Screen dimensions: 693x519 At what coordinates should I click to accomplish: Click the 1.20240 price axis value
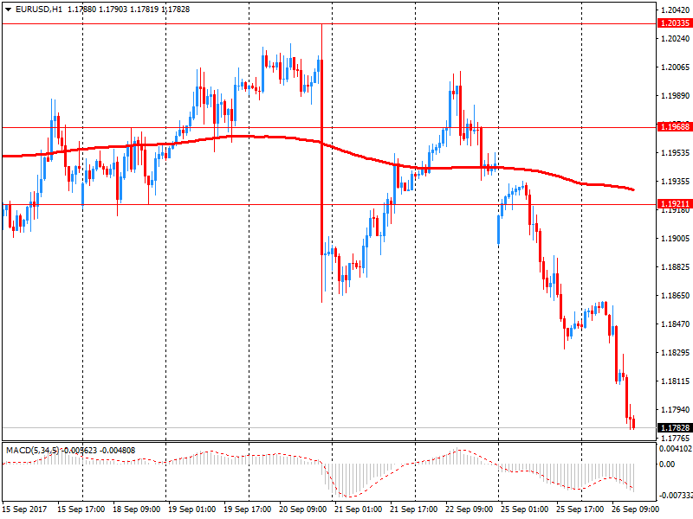click(x=676, y=39)
